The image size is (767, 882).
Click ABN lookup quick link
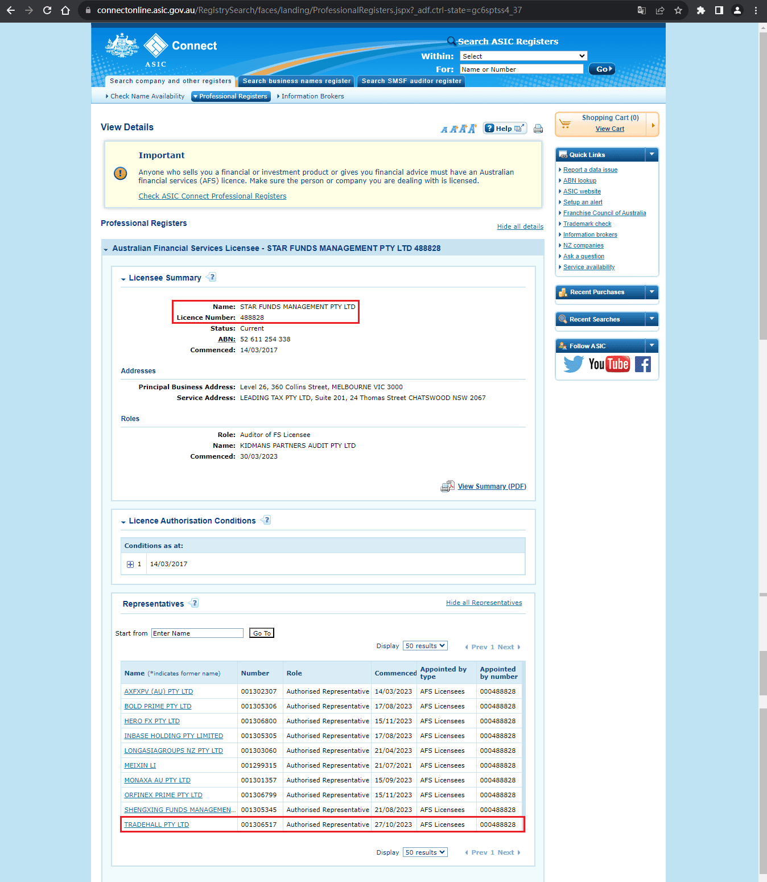tap(580, 180)
